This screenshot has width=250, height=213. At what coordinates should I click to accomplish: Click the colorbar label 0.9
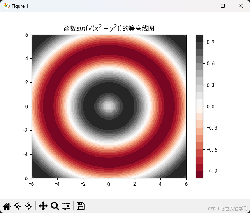pyautogui.click(x=210, y=42)
